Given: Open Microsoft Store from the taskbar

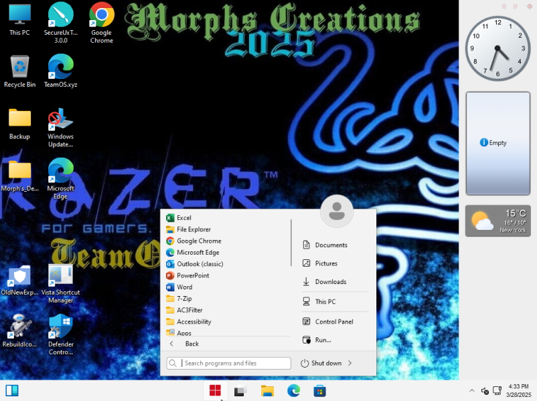Looking at the screenshot, I should (319, 391).
